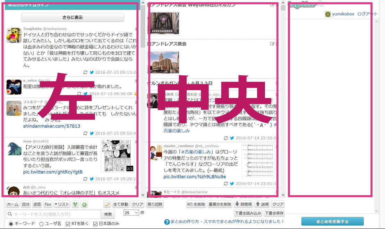
Task: Click the green plus icon button
Action: (84, 204)
